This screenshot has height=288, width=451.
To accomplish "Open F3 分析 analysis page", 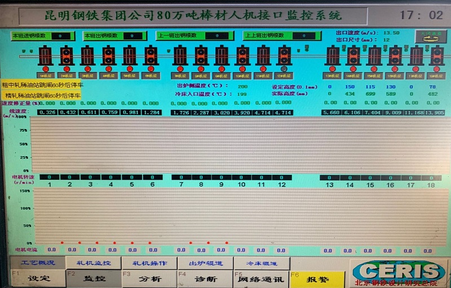I will [149, 278].
